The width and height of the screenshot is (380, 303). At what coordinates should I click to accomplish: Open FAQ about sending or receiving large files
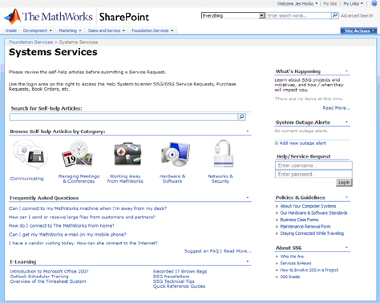click(x=82, y=217)
